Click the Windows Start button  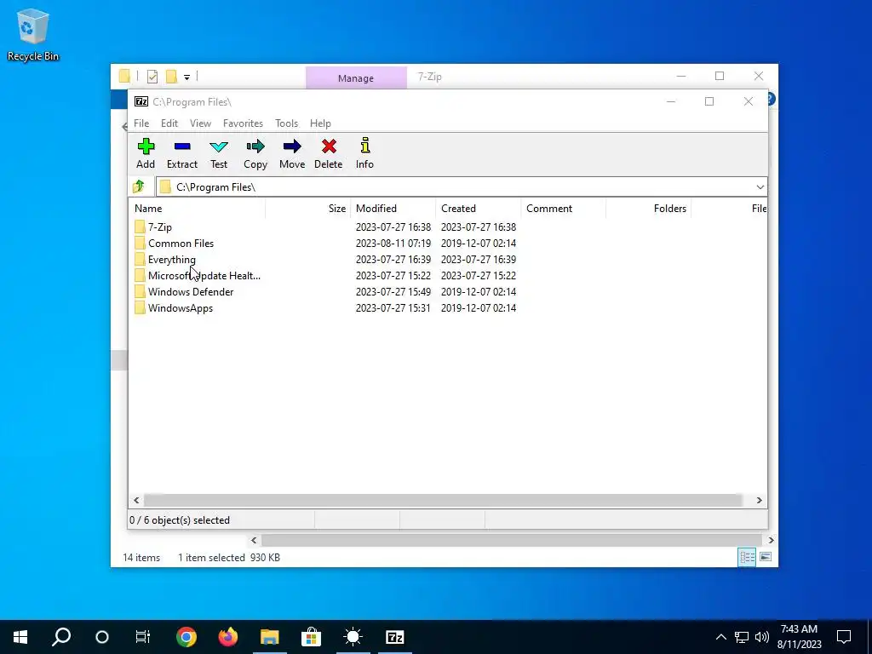click(20, 637)
